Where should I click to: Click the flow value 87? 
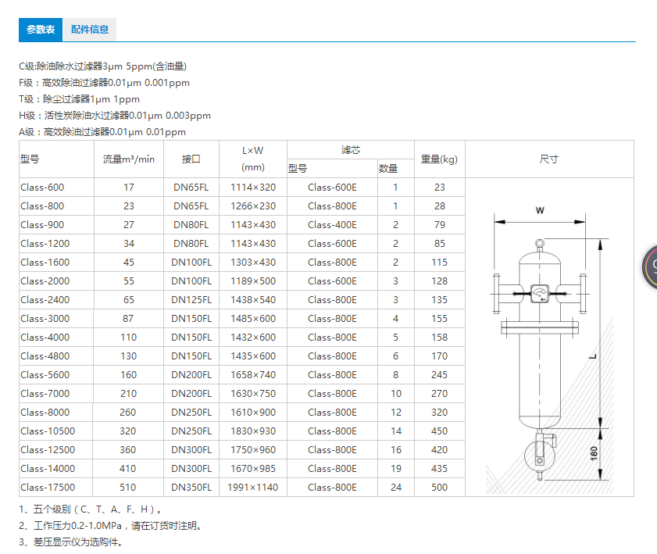128,319
